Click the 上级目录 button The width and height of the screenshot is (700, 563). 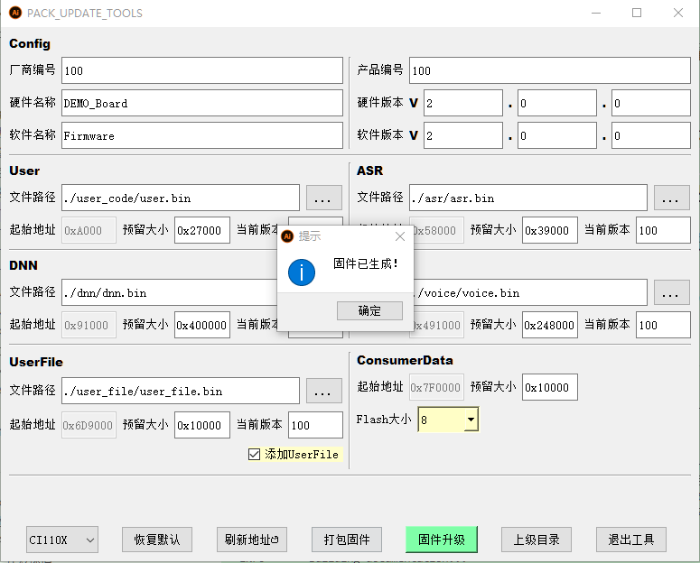537,540
